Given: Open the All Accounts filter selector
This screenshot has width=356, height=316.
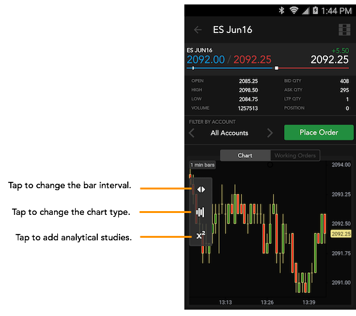Looking at the screenshot, I should coord(229,133).
